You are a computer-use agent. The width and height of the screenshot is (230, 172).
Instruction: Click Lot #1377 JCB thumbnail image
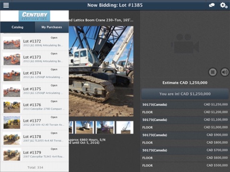tap(12, 122)
